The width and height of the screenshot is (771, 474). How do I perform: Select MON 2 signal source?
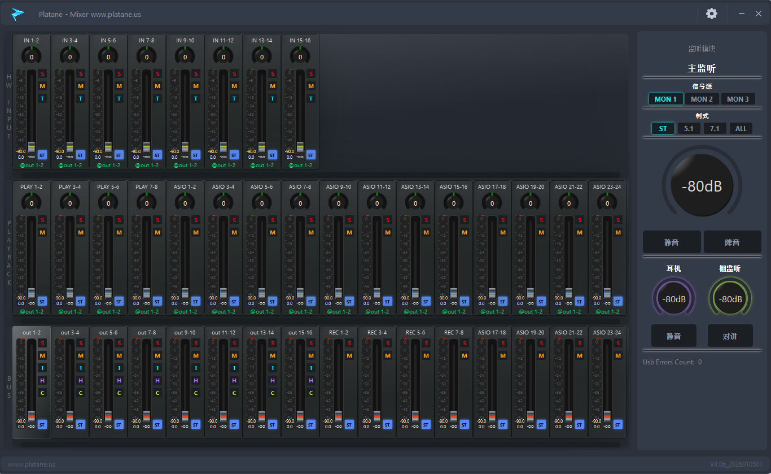click(x=702, y=99)
